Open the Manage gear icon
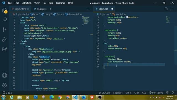The width and height of the screenshot is (177, 100). coord(4,85)
